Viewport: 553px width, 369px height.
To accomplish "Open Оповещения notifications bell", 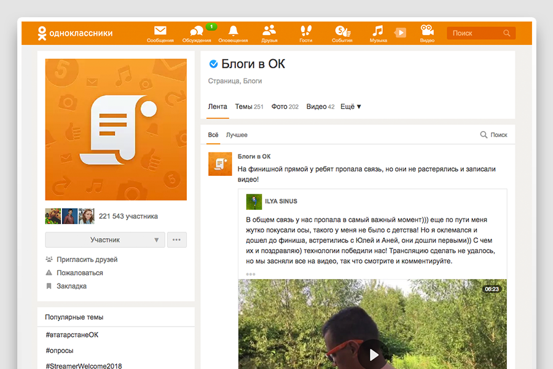I will (x=233, y=31).
